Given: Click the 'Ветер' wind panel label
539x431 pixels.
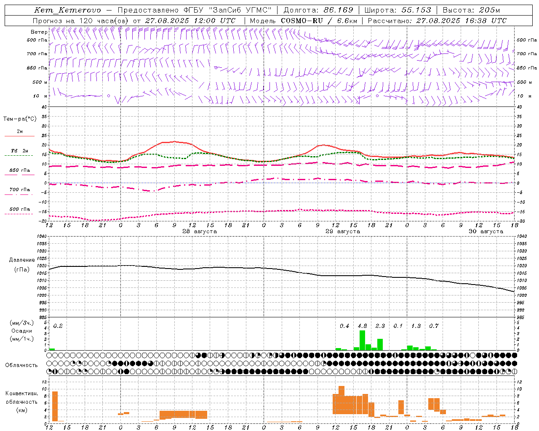Looking at the screenshot, I should point(39,32).
